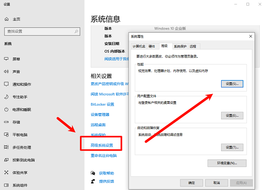Select 电源和睡眠 in sidebar
Viewport: 266px width, 190px height.
click(x=22, y=110)
